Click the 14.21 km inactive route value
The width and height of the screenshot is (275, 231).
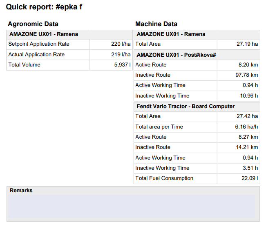pos(246,147)
